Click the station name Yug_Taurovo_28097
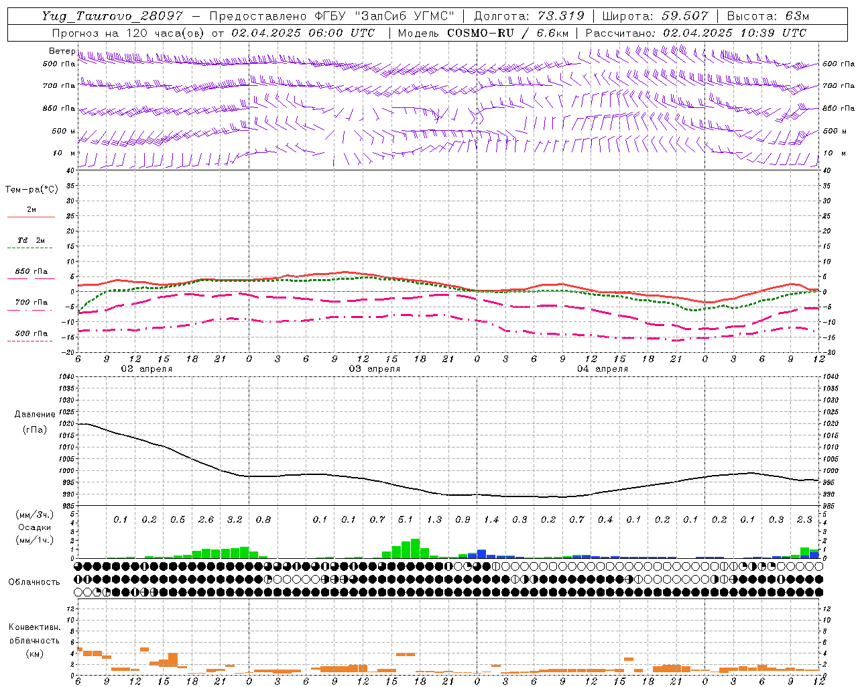 112,16
